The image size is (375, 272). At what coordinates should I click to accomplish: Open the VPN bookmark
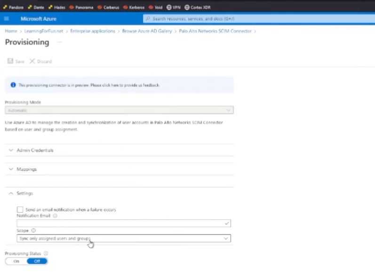pyautogui.click(x=174, y=8)
